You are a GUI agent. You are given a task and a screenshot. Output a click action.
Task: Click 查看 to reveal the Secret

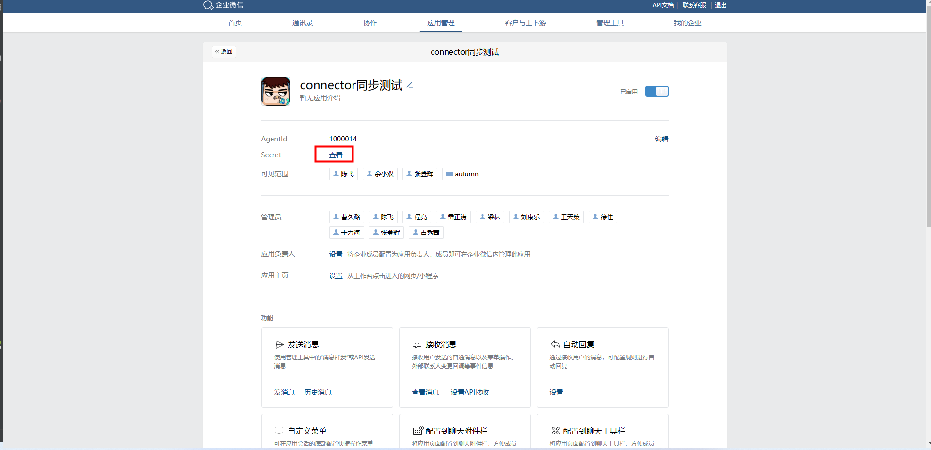pyautogui.click(x=336, y=155)
